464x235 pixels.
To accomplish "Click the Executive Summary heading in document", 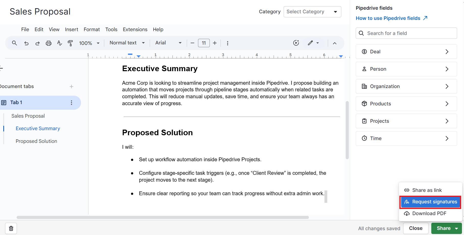I will pos(160,68).
